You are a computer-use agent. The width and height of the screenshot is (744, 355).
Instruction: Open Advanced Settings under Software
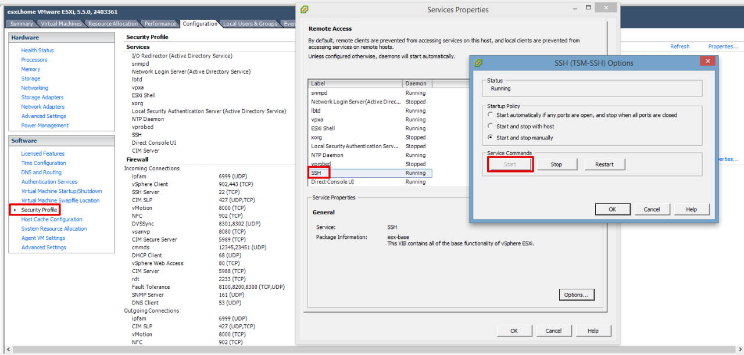click(44, 248)
